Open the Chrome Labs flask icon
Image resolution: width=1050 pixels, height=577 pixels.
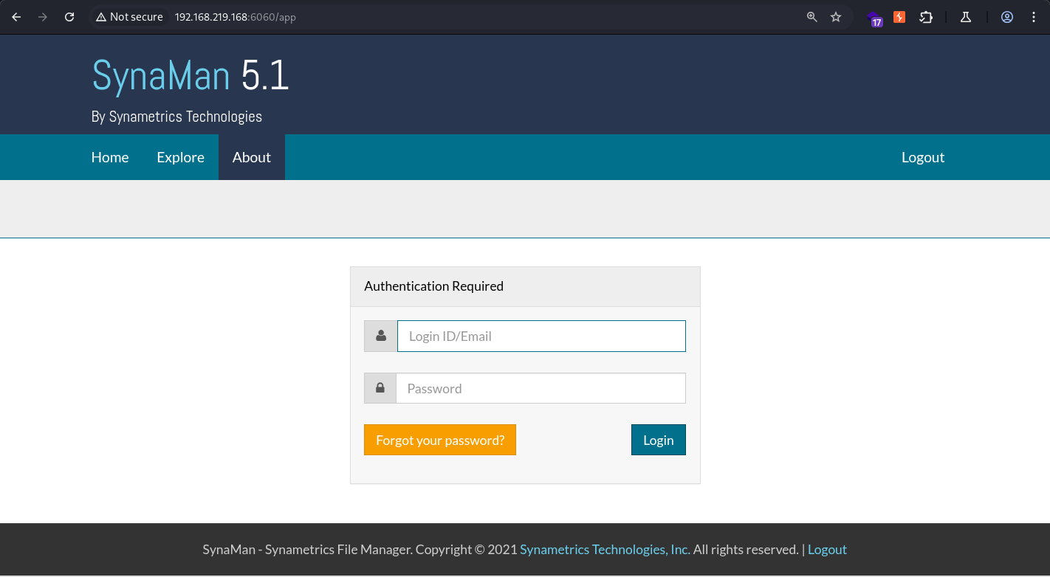point(965,17)
